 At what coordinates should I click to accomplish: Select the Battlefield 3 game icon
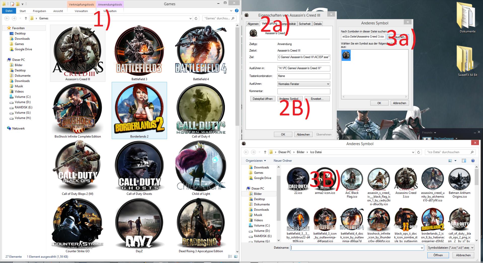tap(139, 53)
